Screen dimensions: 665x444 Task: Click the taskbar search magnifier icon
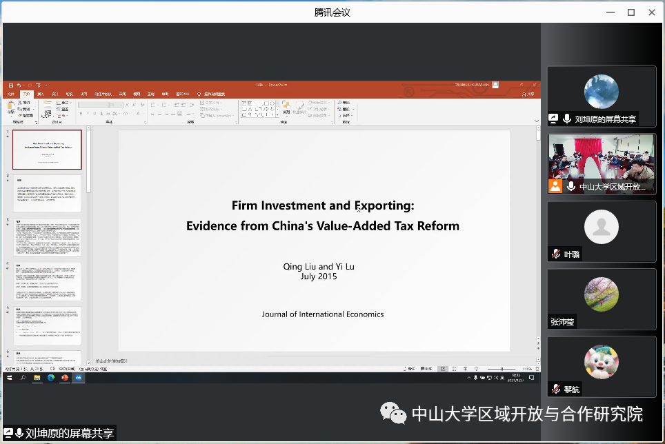23,378
